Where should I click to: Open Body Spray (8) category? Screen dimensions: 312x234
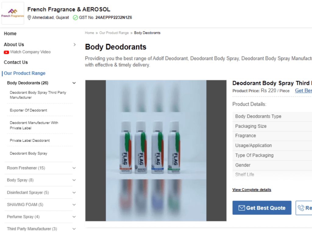(20, 180)
